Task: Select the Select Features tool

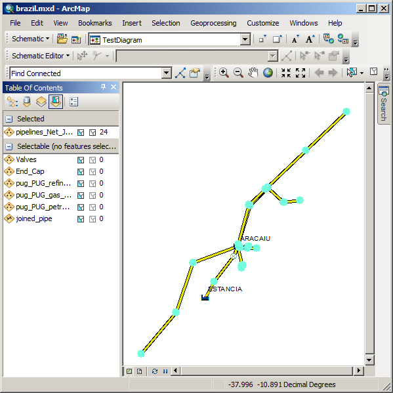Action: click(352, 73)
